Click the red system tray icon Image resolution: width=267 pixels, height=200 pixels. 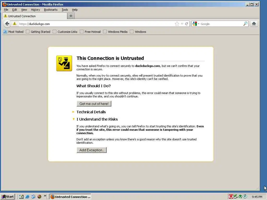(231, 197)
